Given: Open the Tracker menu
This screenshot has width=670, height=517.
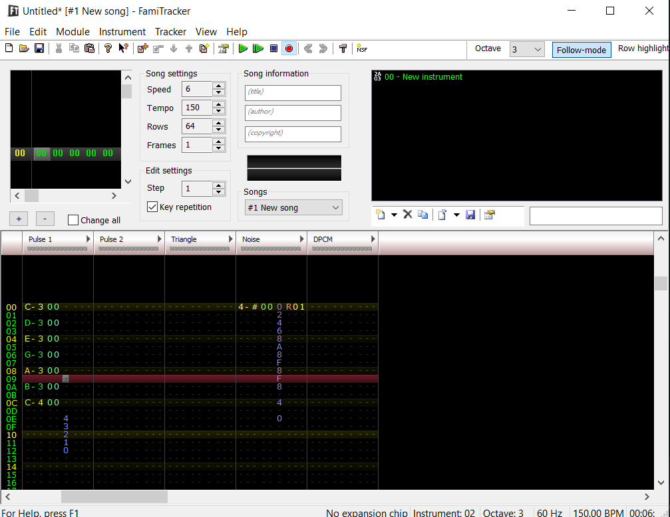Looking at the screenshot, I should coord(170,32).
